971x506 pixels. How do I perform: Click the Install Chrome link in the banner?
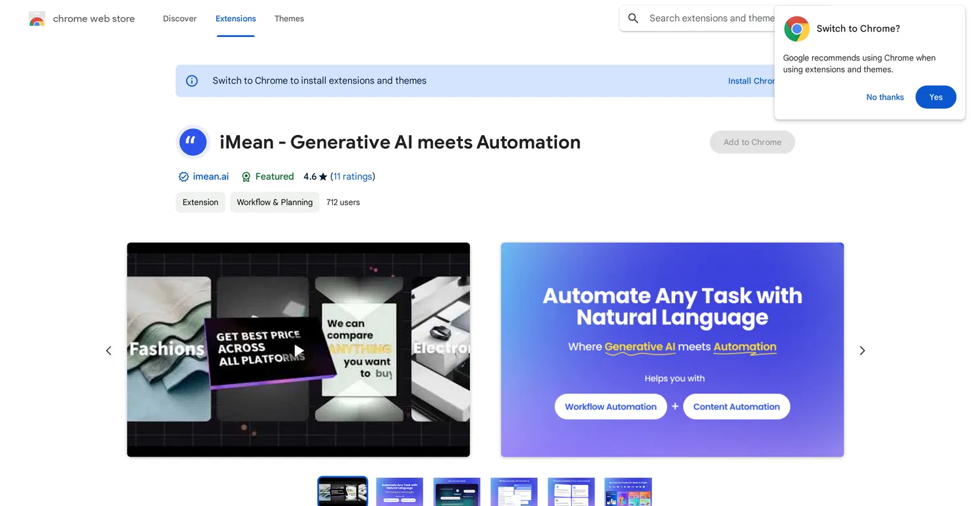[x=751, y=81]
